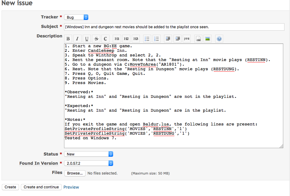The image size is (290, 196).
Task: Insert inline code with C button
Action: pyautogui.click(x=105, y=39)
